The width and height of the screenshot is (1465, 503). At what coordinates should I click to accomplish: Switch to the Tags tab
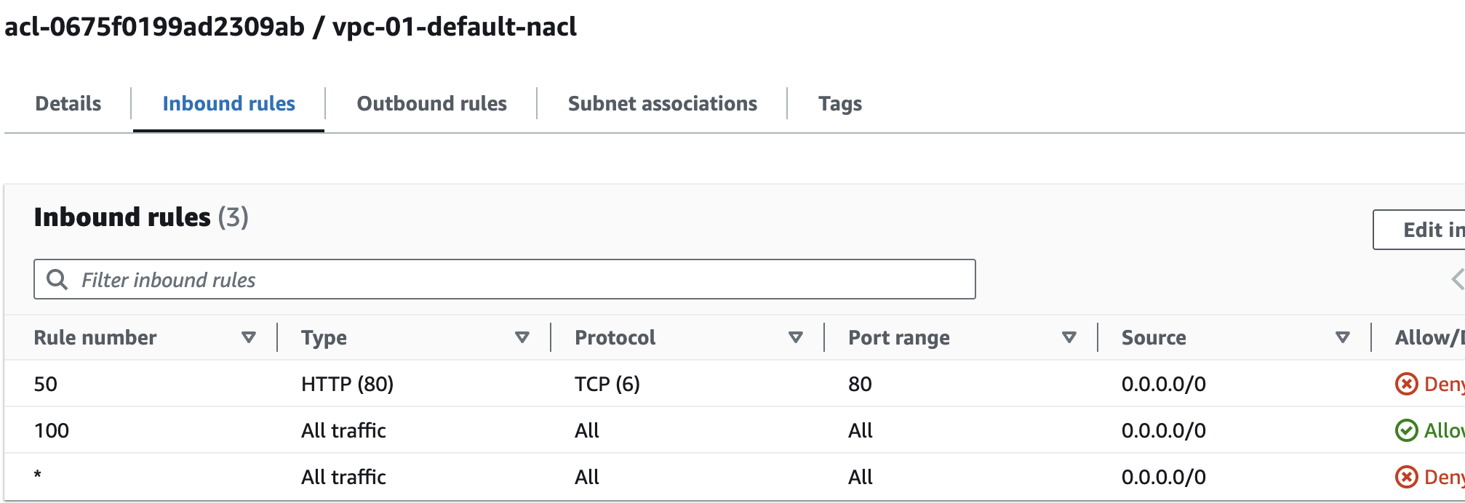(x=839, y=104)
